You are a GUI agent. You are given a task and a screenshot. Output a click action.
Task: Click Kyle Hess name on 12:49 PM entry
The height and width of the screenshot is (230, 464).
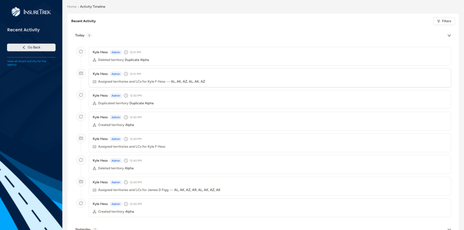pos(100,139)
